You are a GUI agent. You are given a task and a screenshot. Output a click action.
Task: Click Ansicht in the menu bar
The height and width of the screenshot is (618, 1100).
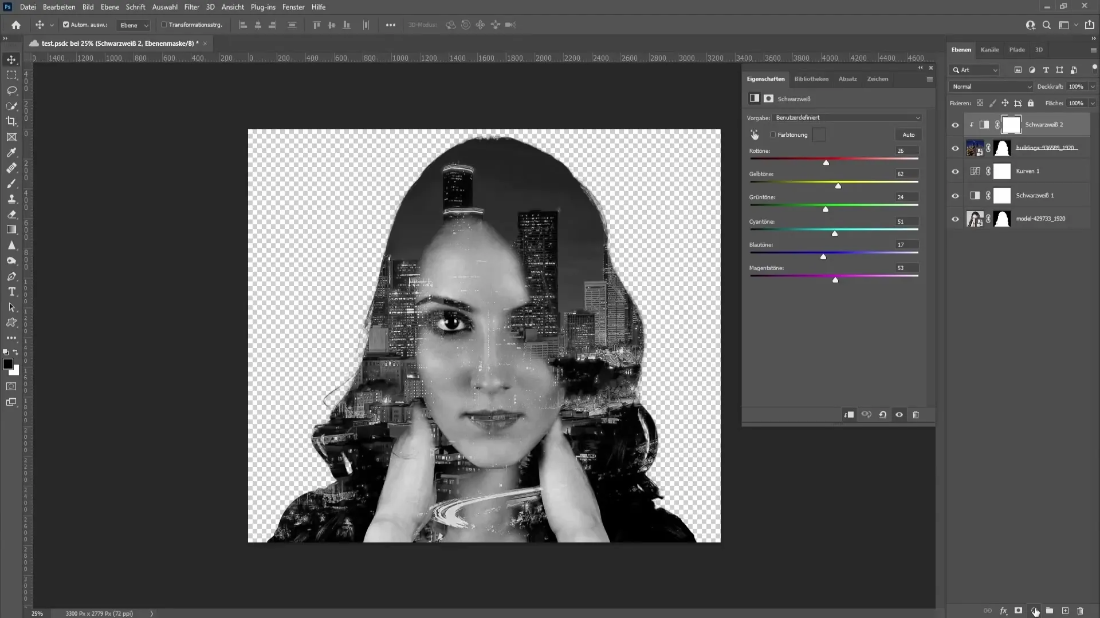[x=233, y=7]
